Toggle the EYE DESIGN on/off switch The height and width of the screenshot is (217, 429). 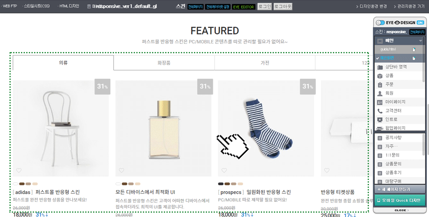[380, 22]
